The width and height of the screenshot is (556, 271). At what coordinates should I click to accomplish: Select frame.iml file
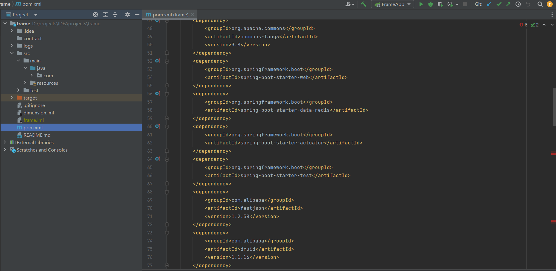pyautogui.click(x=34, y=120)
